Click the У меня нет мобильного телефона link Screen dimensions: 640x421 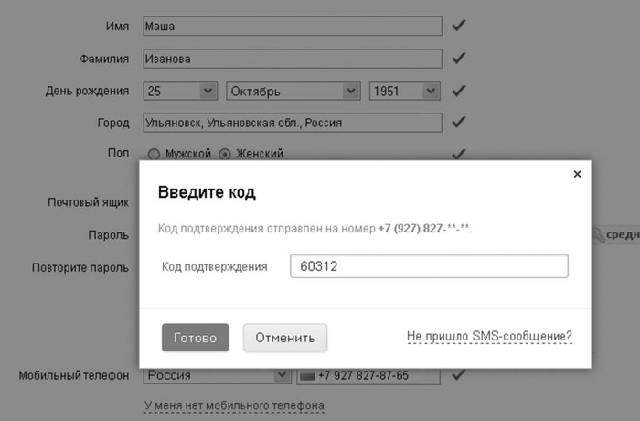coord(234,405)
